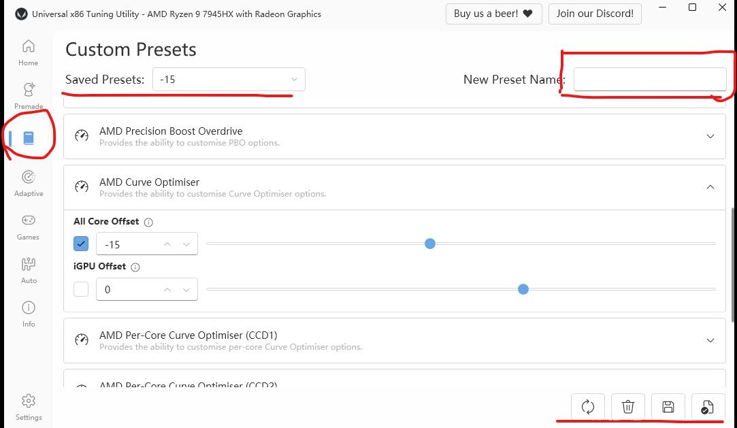The height and width of the screenshot is (428, 737).
Task: Click the All Core Offset slider handle
Action: point(429,244)
